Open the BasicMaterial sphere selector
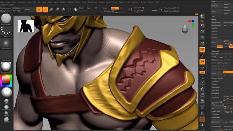The image size is (233, 131). pos(6,68)
